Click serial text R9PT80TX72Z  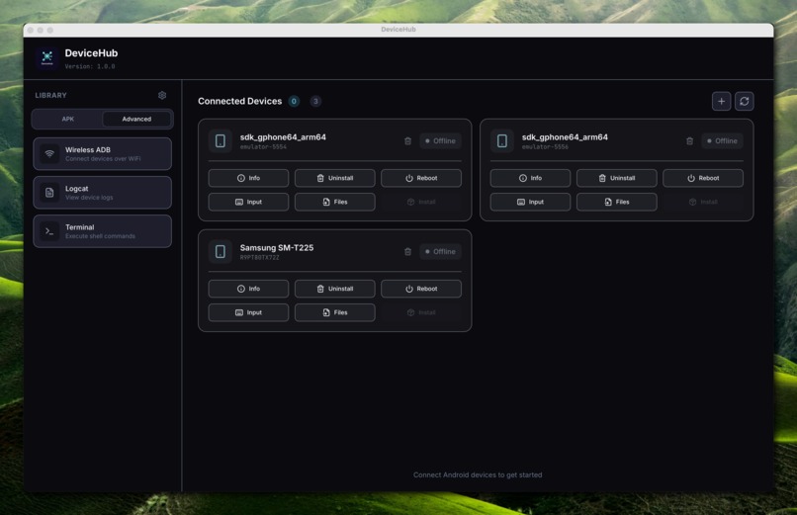tap(260, 258)
